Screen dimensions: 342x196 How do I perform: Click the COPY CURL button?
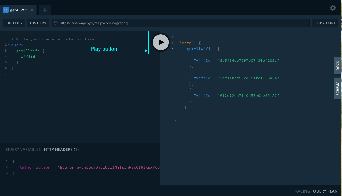[325, 23]
